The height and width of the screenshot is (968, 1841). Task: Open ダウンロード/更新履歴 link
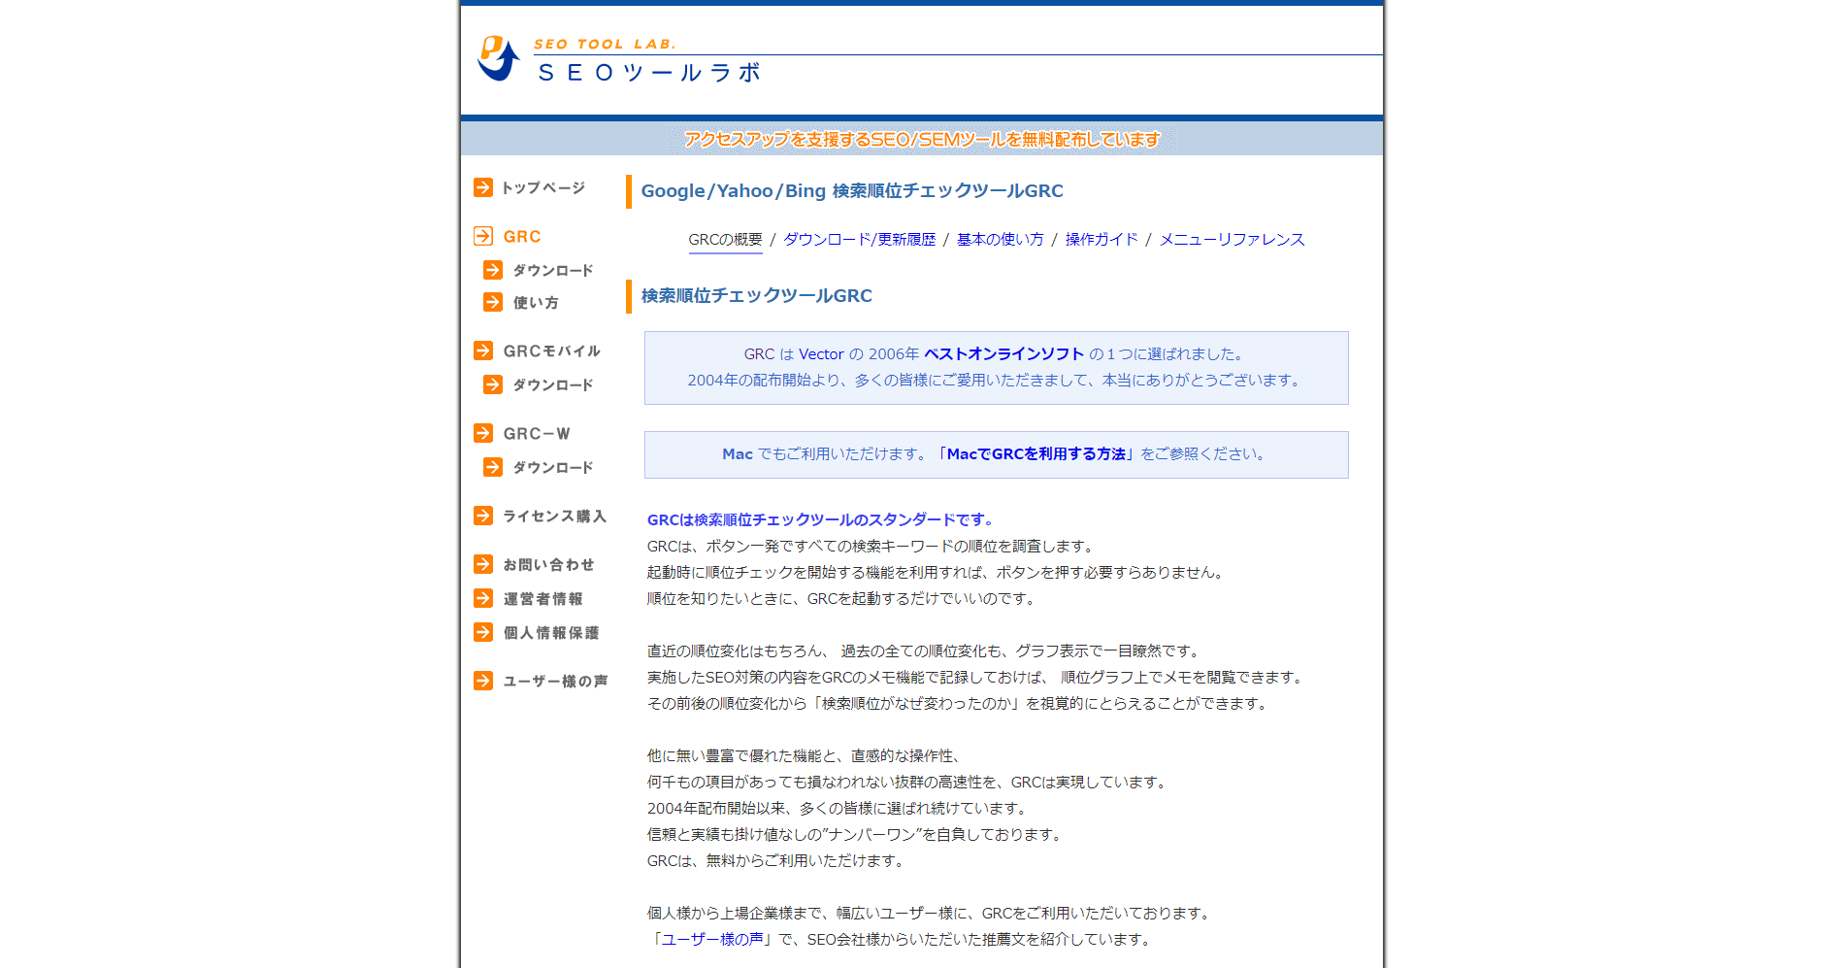point(860,240)
